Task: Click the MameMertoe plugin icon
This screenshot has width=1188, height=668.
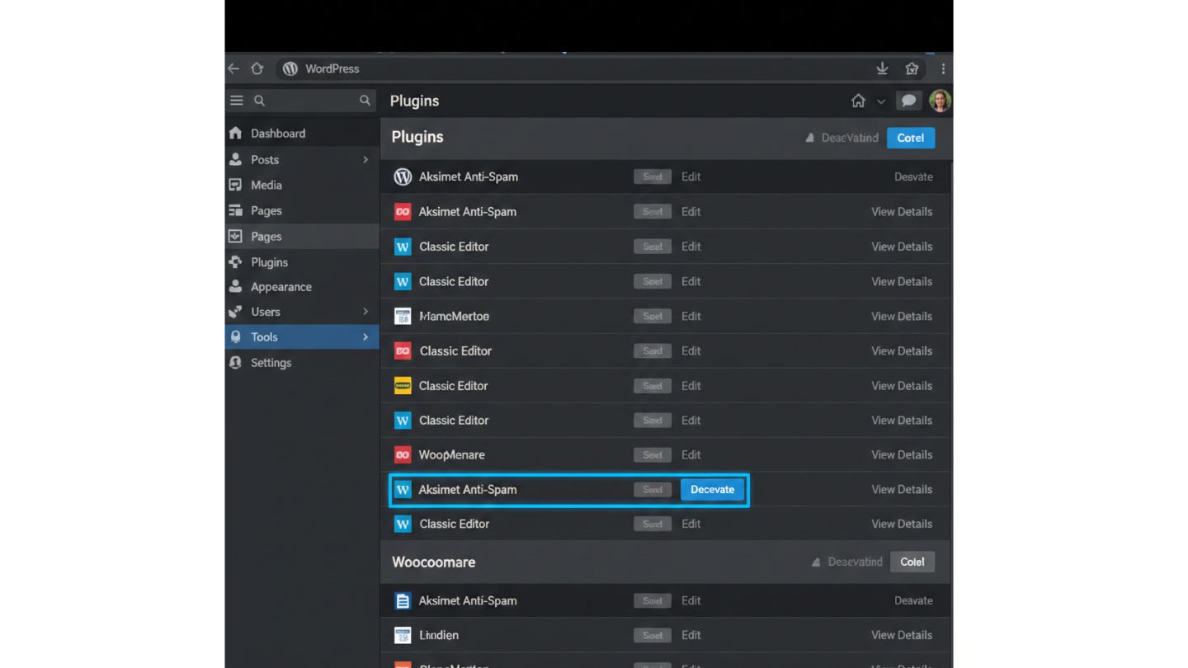Action: coord(403,317)
